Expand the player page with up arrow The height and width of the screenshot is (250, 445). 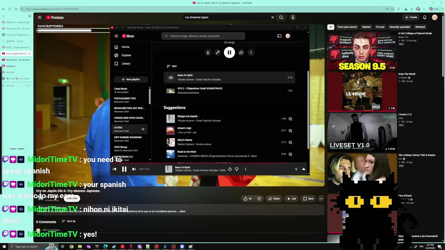(304, 169)
